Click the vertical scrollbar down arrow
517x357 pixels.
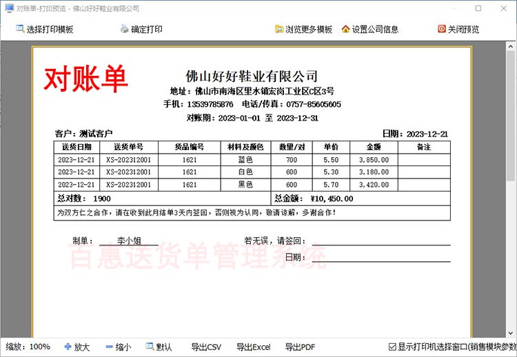pos(510,333)
